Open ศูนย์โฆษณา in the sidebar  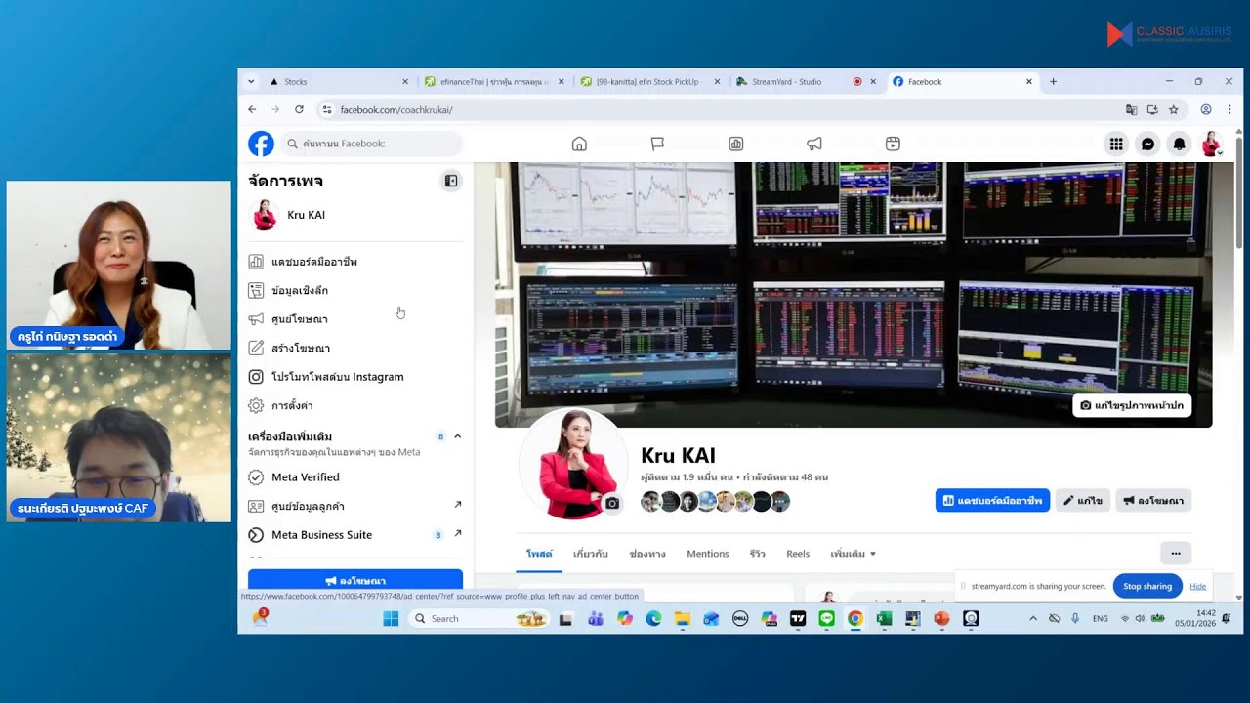pos(355,319)
